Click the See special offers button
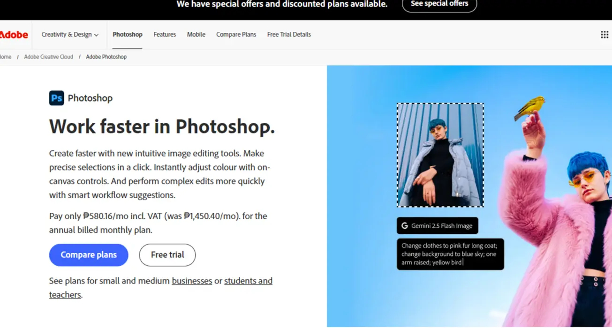 click(439, 4)
